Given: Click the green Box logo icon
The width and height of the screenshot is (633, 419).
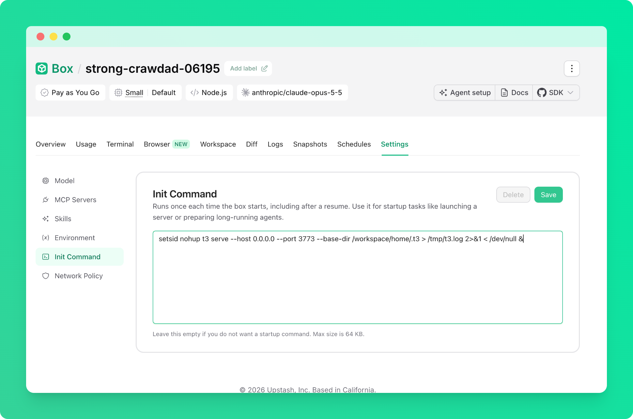Looking at the screenshot, I should click(41, 69).
